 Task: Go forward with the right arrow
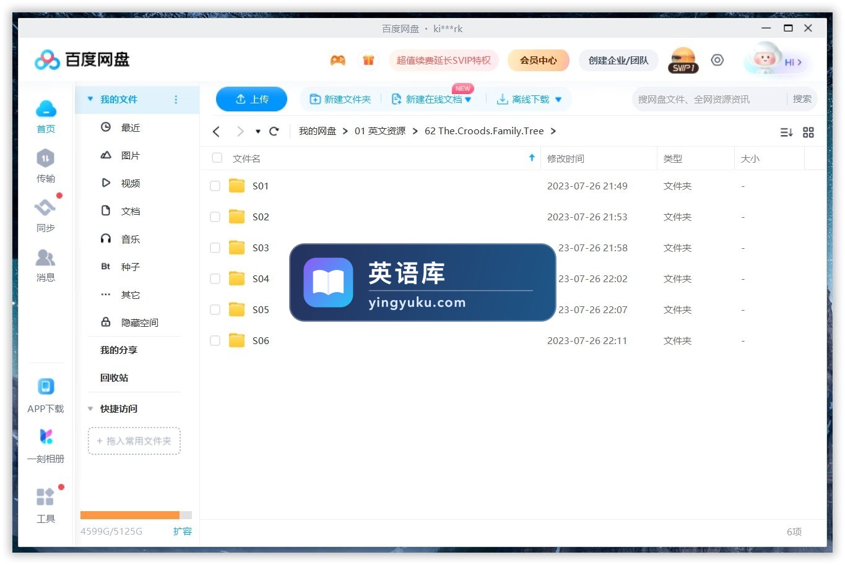(x=240, y=131)
